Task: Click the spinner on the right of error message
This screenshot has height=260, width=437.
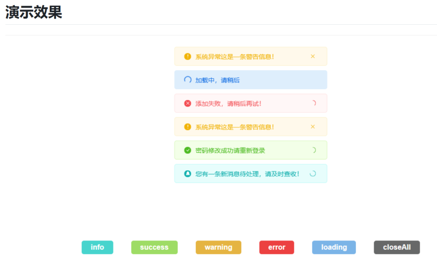Action: coord(313,103)
